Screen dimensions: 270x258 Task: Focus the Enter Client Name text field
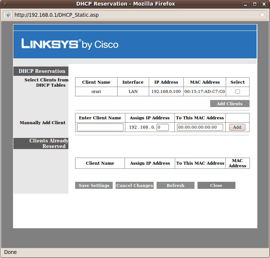pos(100,127)
